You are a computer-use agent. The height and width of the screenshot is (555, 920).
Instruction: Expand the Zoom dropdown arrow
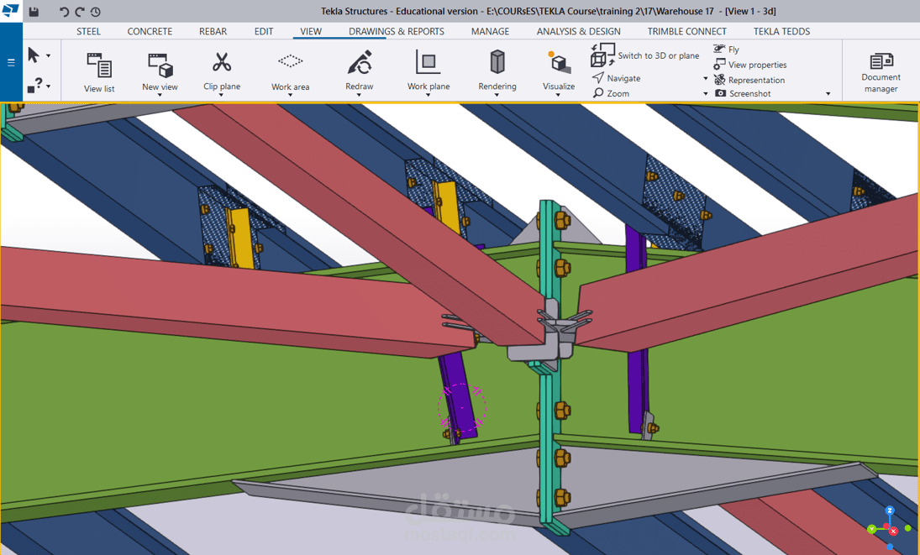tap(706, 94)
